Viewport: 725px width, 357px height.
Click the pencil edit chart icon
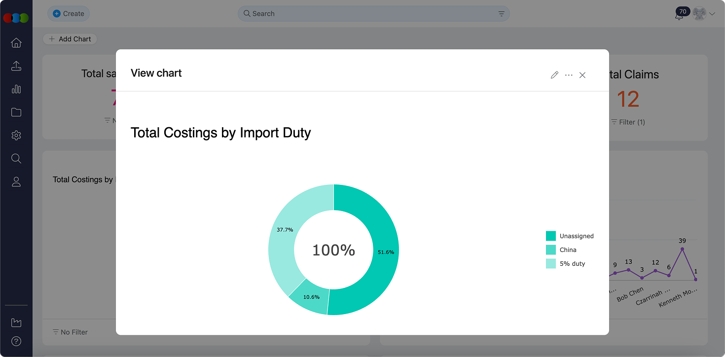(x=554, y=75)
